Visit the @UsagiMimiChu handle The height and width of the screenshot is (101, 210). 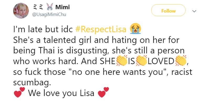(x=49, y=14)
